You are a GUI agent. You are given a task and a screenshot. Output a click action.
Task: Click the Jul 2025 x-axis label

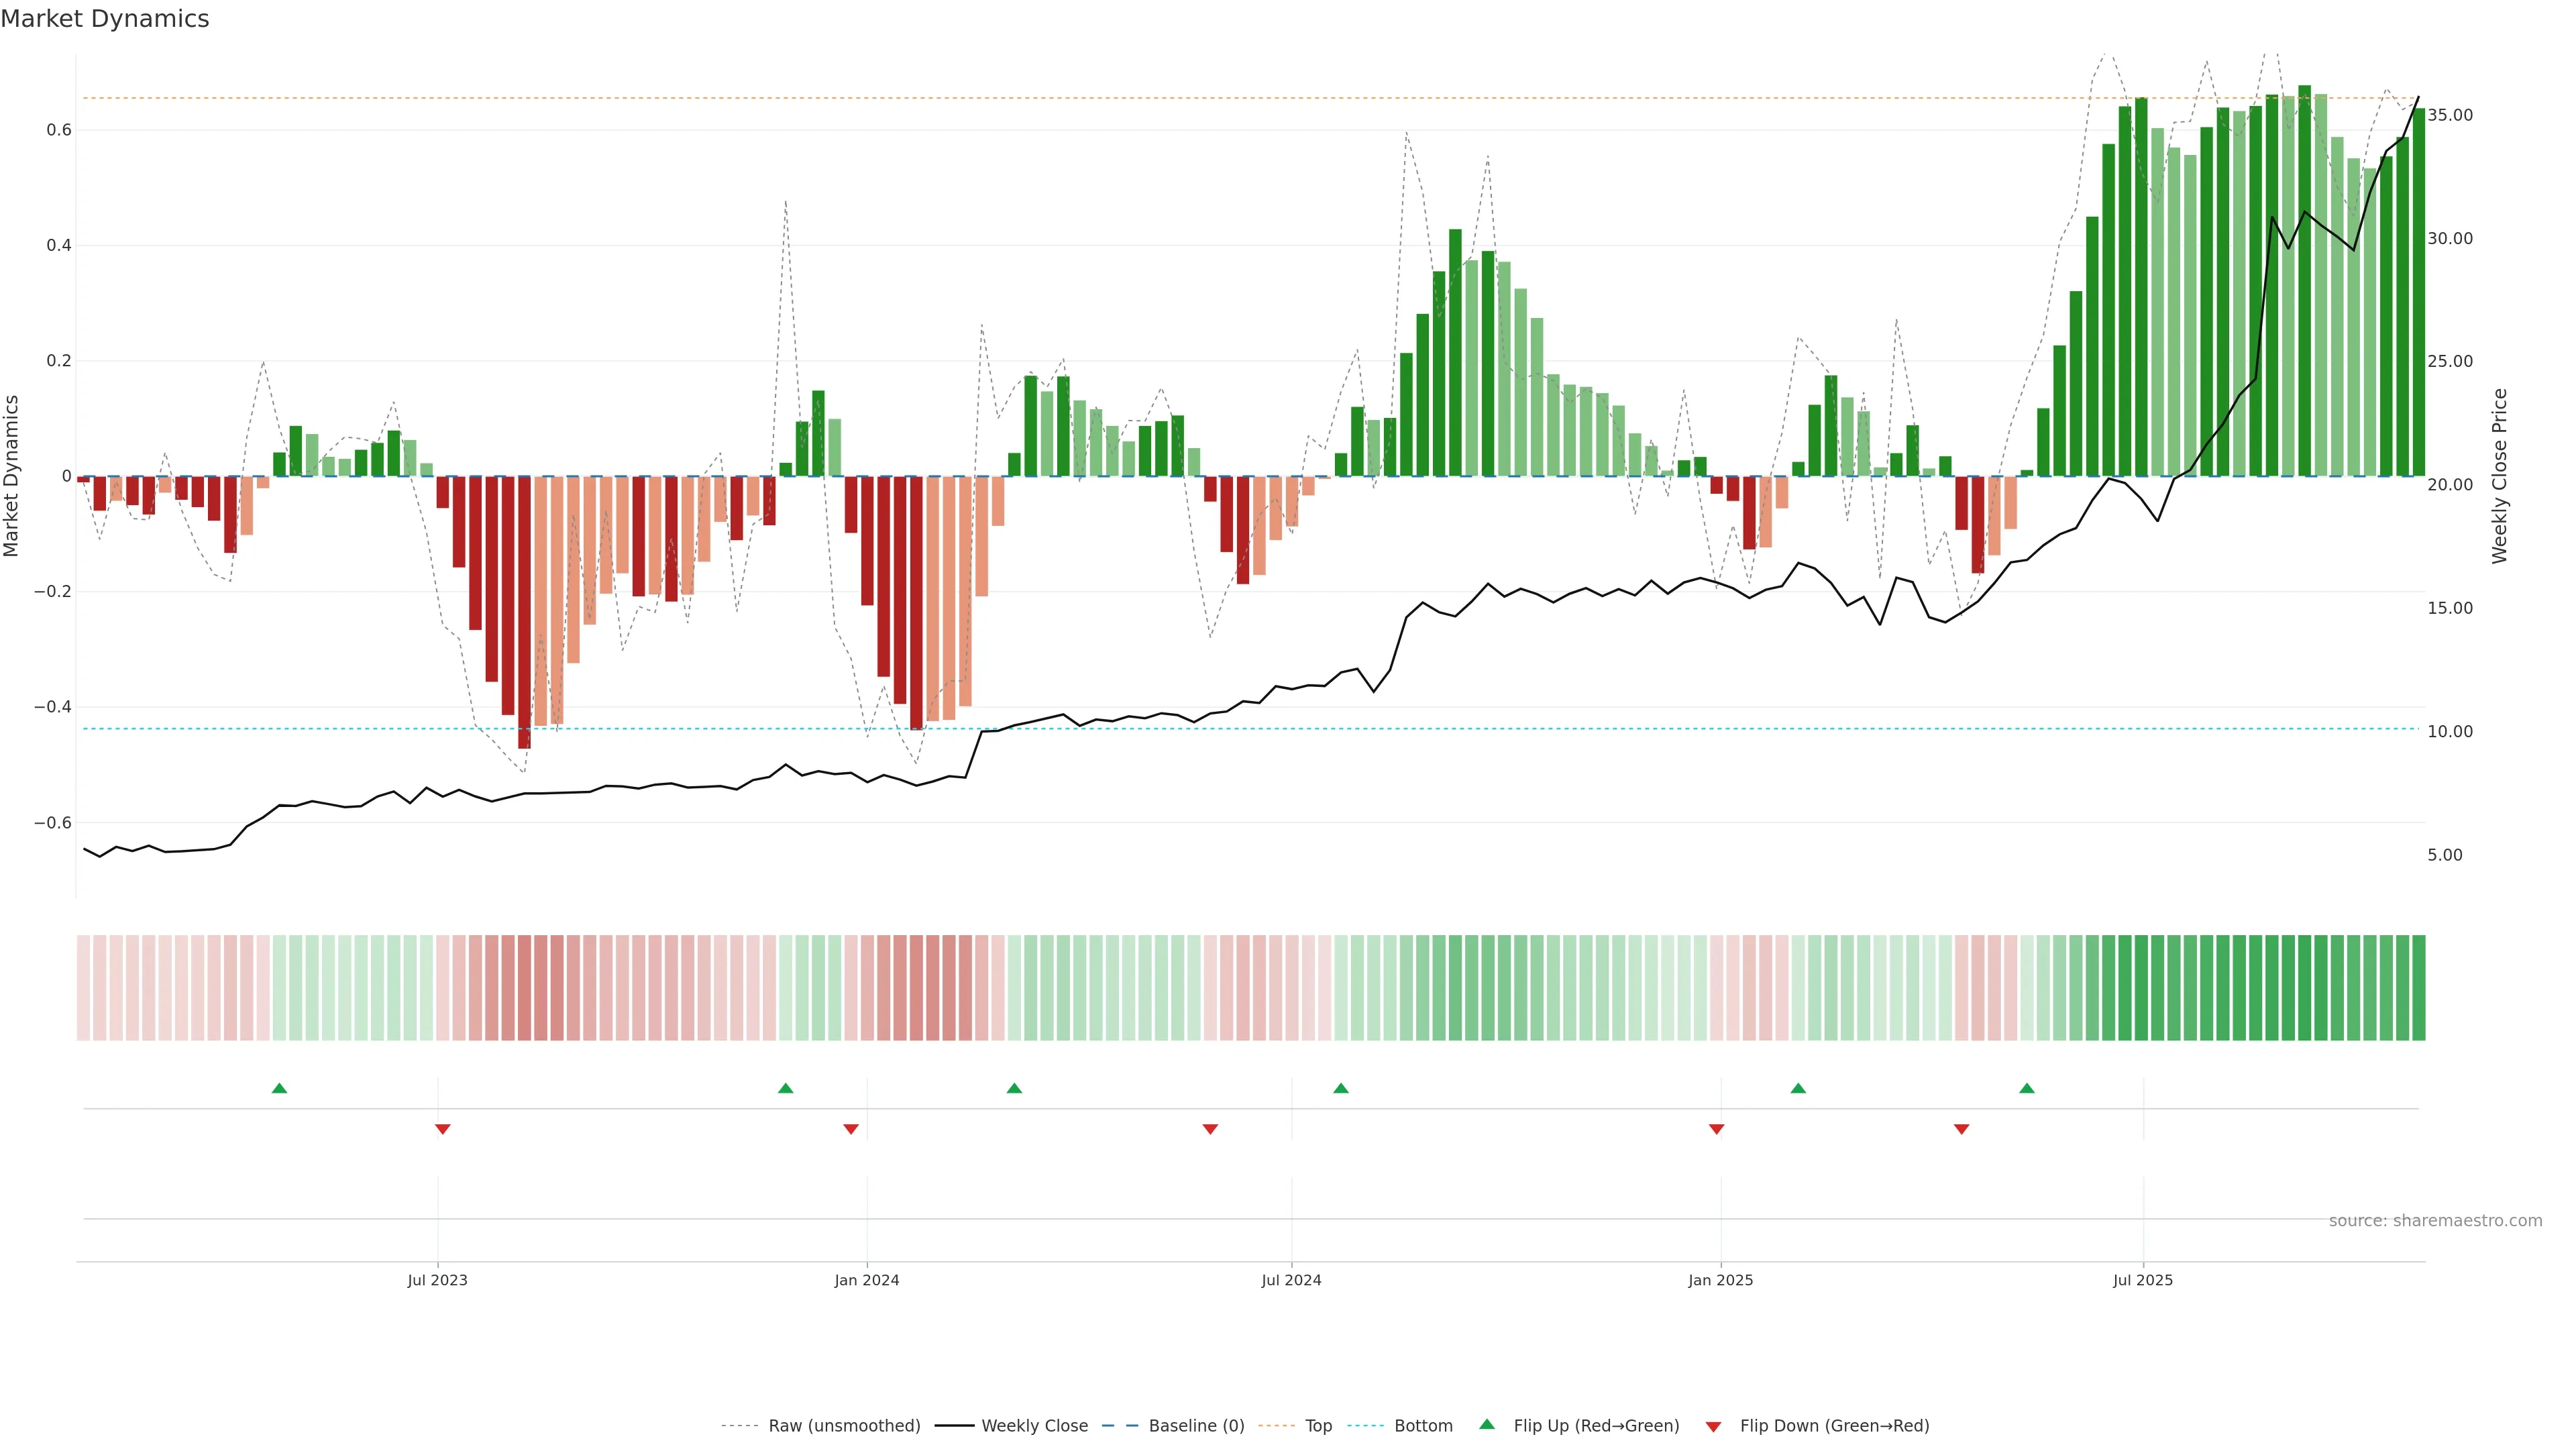[x=2142, y=1280]
